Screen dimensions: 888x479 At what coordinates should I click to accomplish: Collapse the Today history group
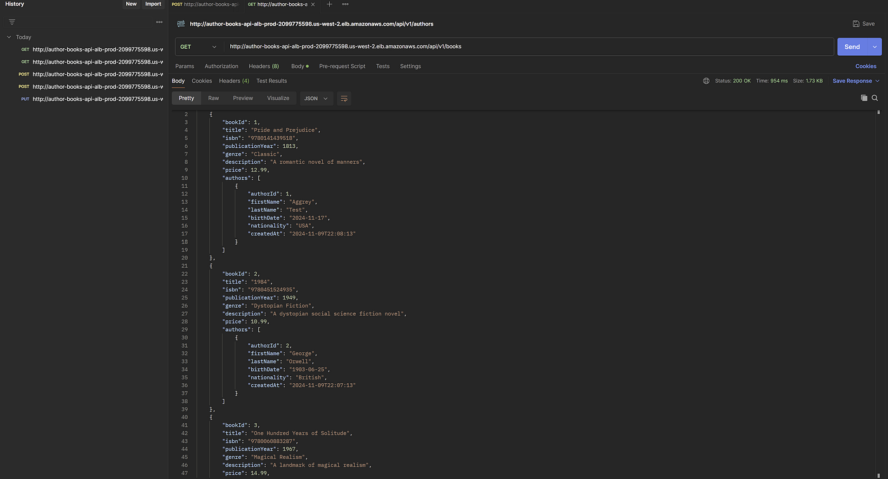pos(9,37)
